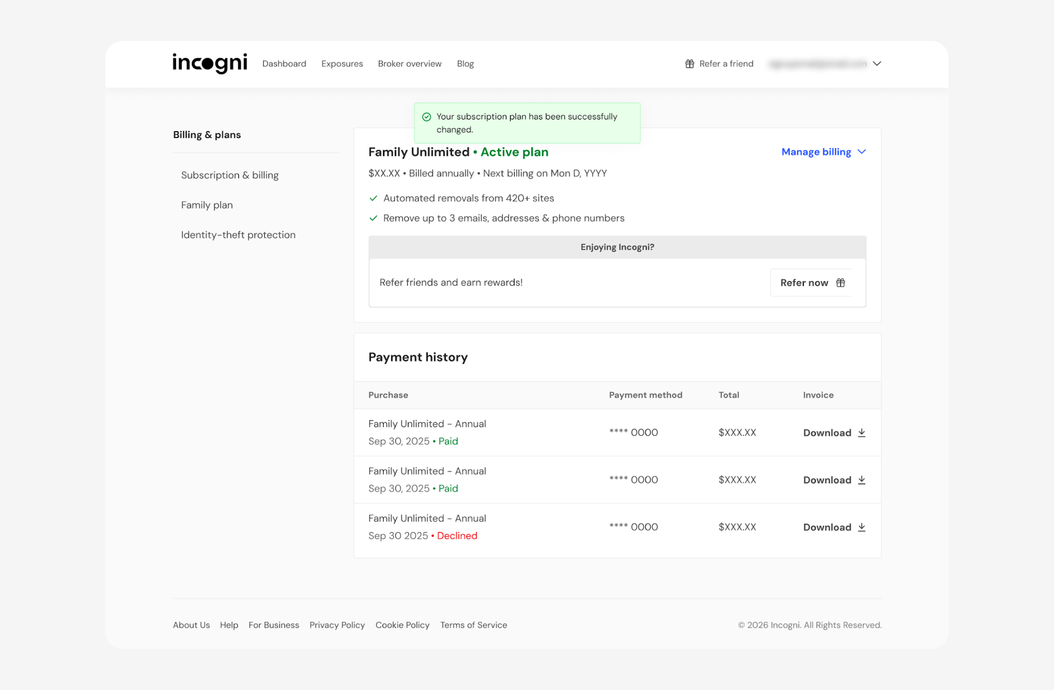Click 'Automated removals from 420+ sites' text
The width and height of the screenshot is (1054, 690).
coord(469,198)
